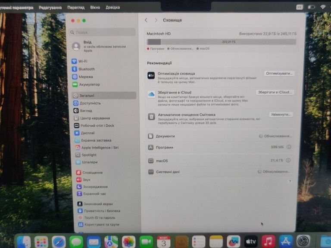This screenshot has width=331, height=248.
Task: Open Notes from the Dock
Action: click(216, 242)
